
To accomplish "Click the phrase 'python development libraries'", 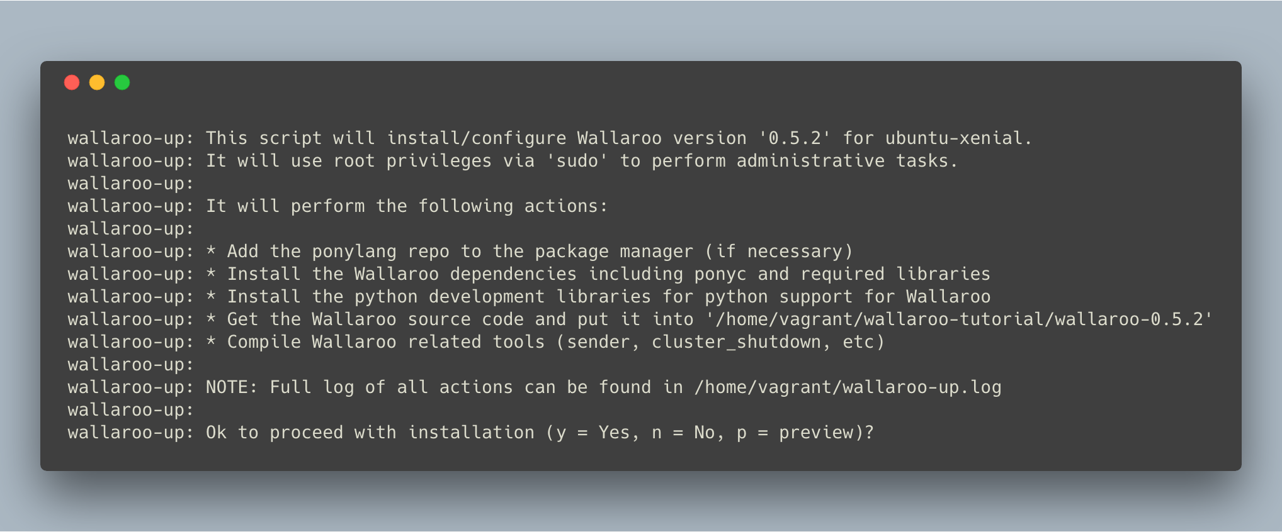I will coord(502,297).
